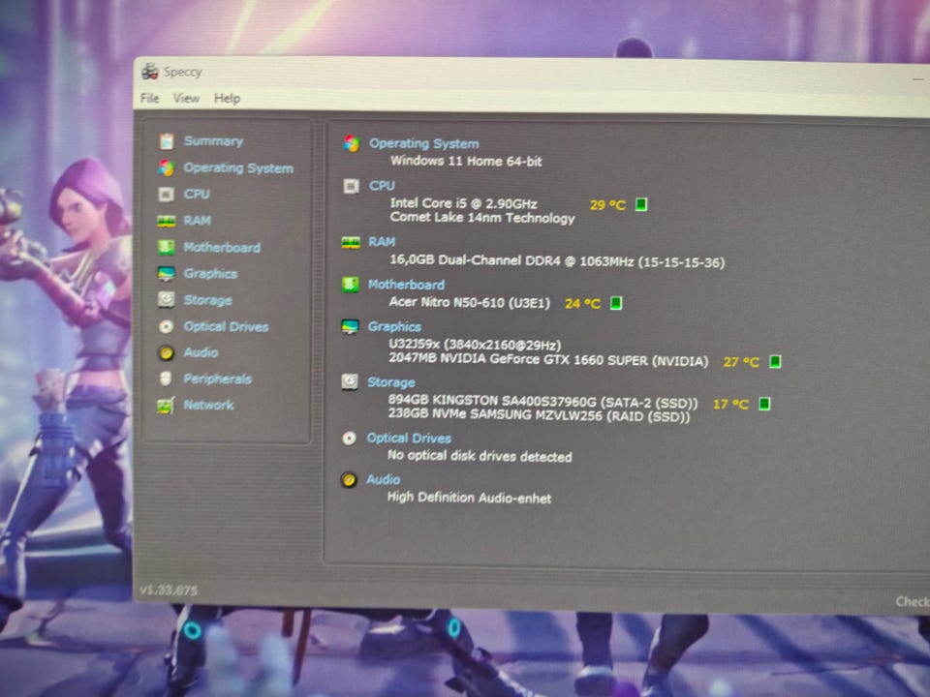Click the NVIDIA GeForce GTX 1660 SUPER line
Image resolution: width=930 pixels, height=697 pixels.
[x=548, y=360]
